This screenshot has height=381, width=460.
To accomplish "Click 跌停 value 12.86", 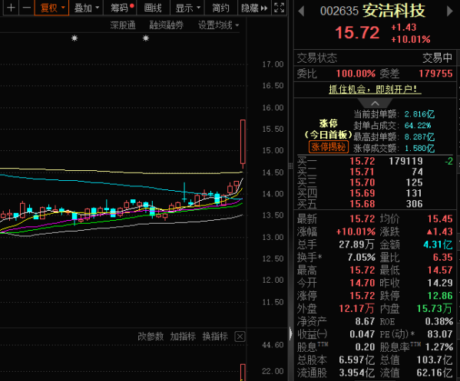I will (x=440, y=295).
